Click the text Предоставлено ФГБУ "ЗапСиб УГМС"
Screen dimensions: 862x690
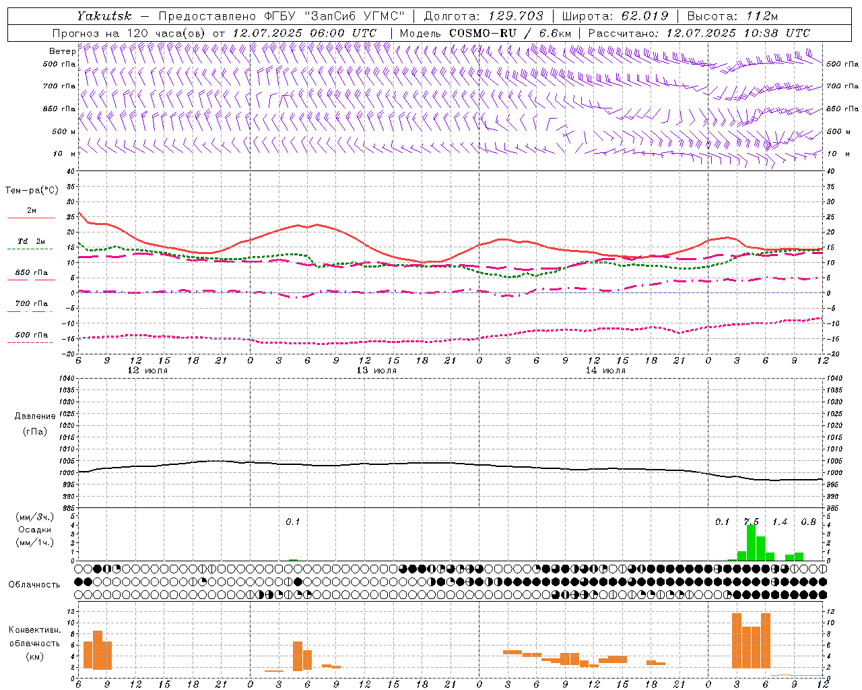coord(282,16)
